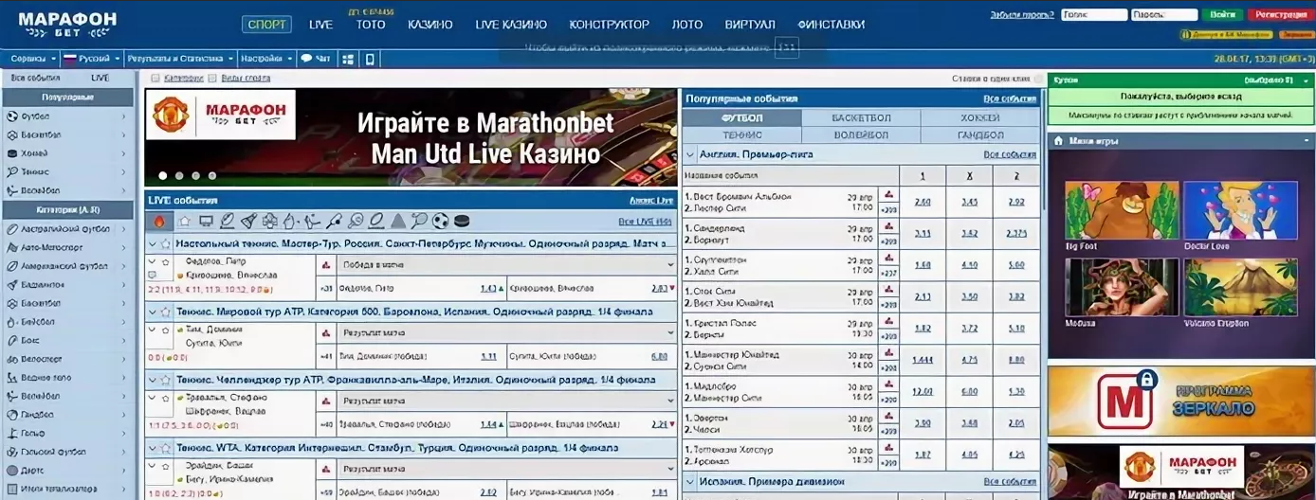
Task: Toggle the Категории checkbox
Action: (156, 79)
